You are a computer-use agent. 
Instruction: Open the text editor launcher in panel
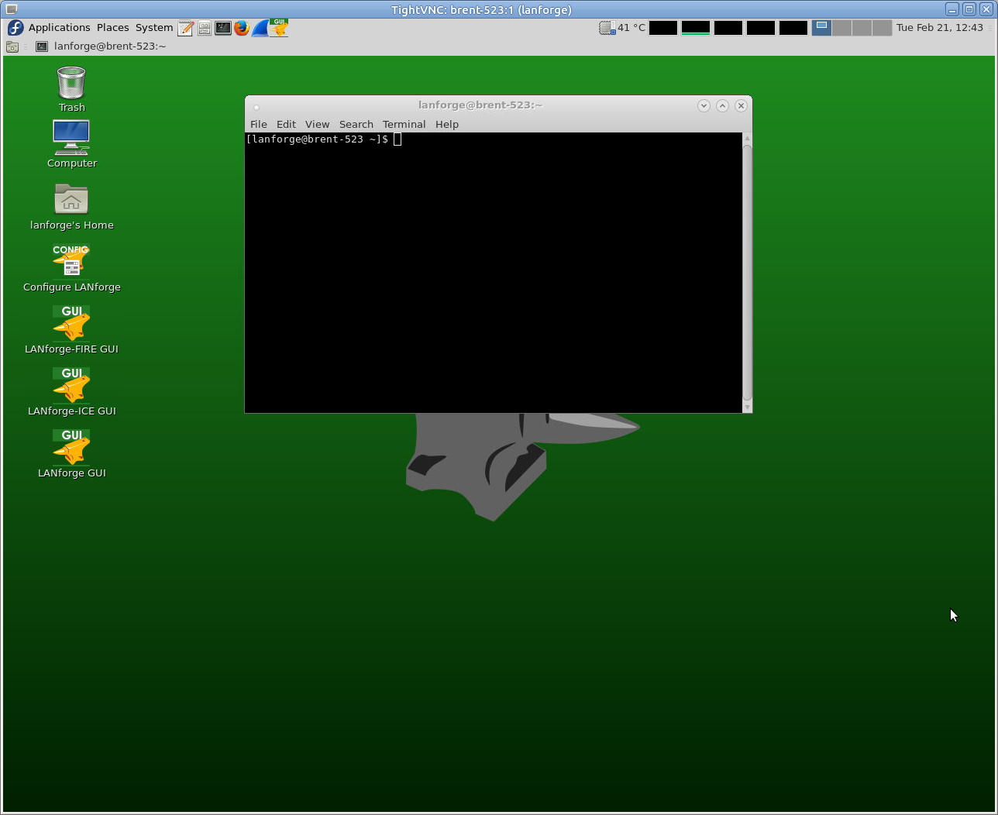click(185, 28)
